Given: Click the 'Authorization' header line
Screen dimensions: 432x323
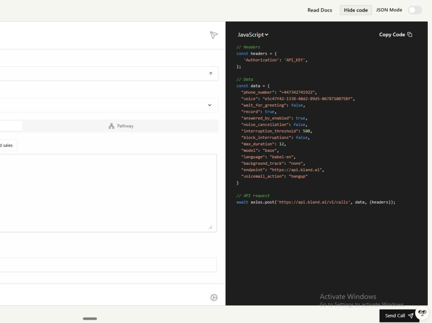Looking at the screenshot, I should point(275,60).
